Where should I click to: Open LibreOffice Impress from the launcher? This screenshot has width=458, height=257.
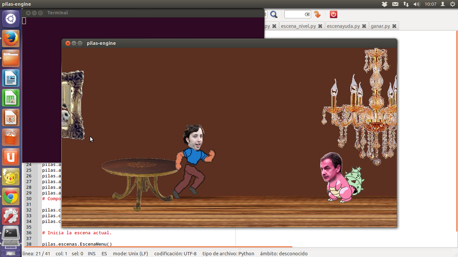point(11,118)
